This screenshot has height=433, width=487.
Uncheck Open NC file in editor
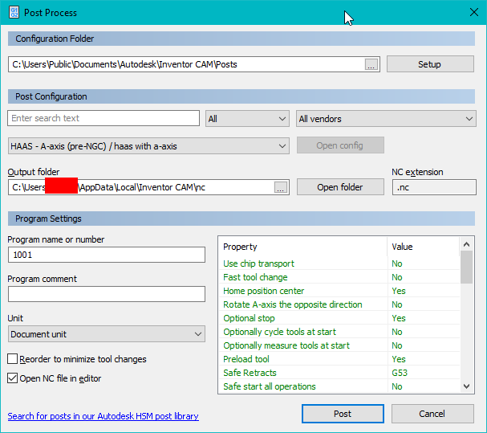(x=13, y=378)
